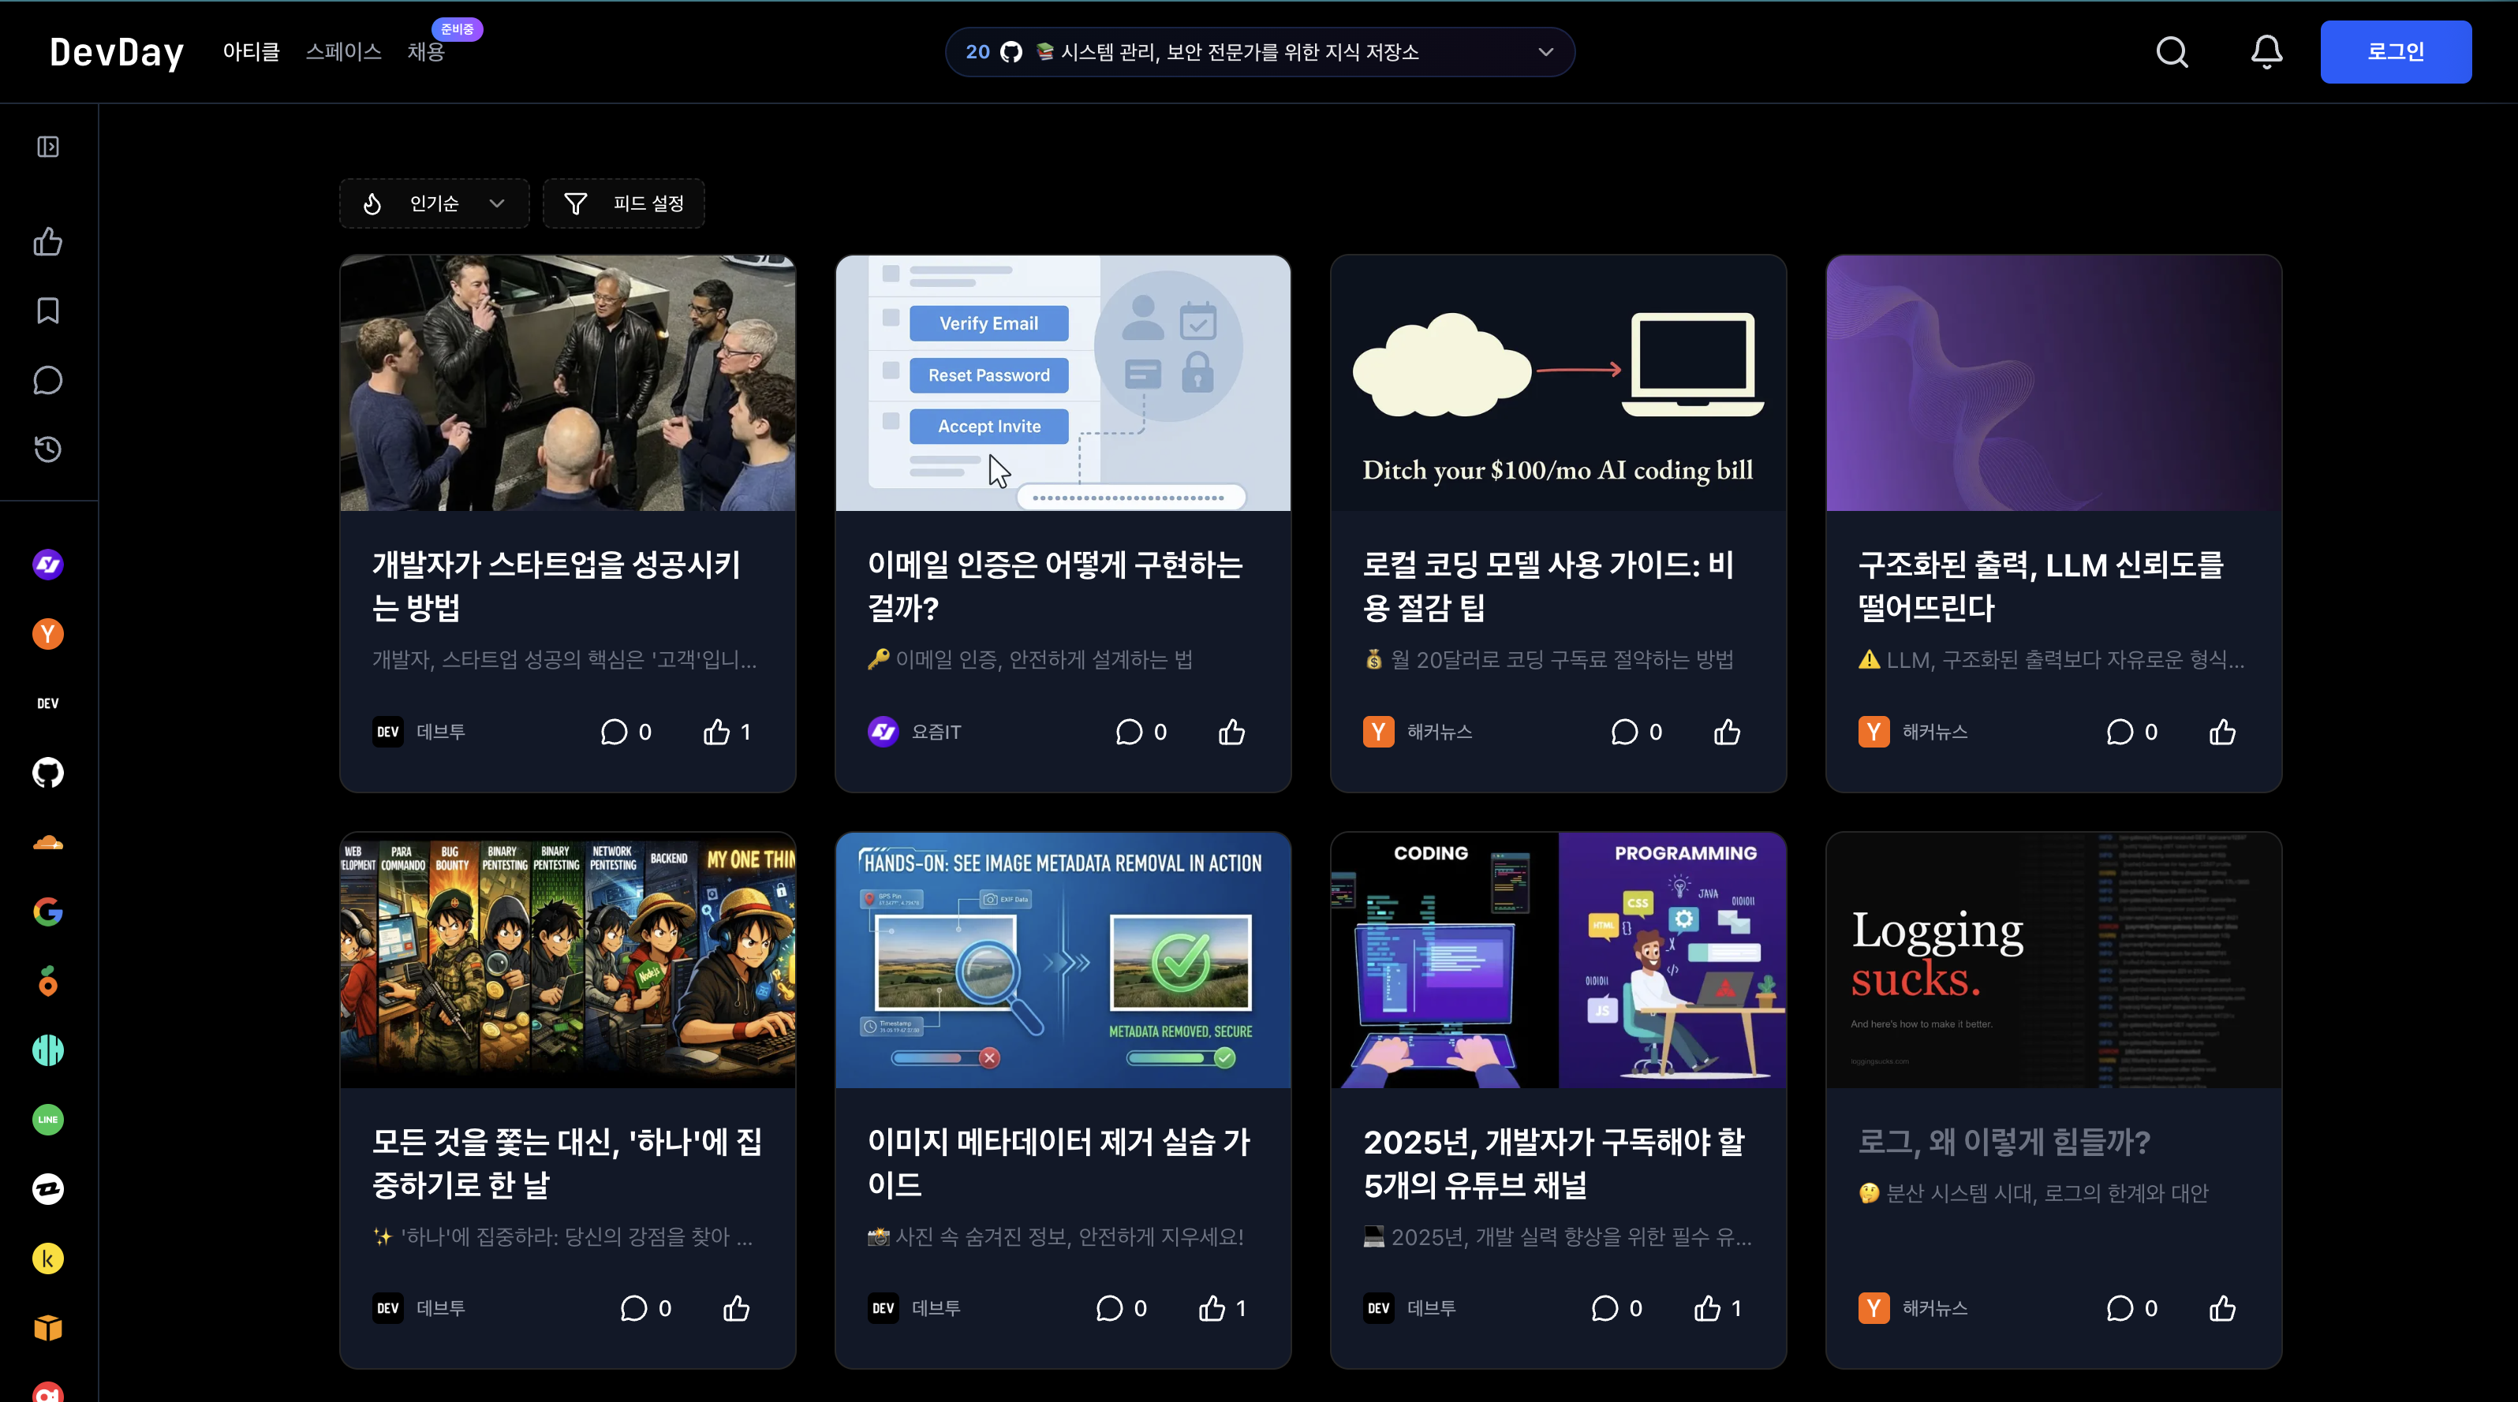
Task: Like the 모든 것을 쫓는 대신 article
Action: click(736, 1308)
